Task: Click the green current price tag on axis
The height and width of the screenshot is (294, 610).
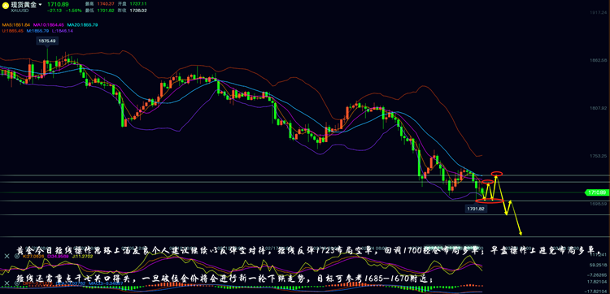Action: coord(596,192)
